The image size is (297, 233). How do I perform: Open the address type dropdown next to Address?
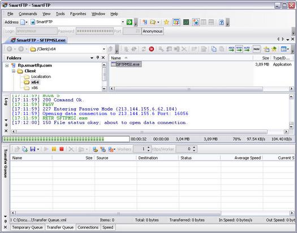[x=27, y=22]
